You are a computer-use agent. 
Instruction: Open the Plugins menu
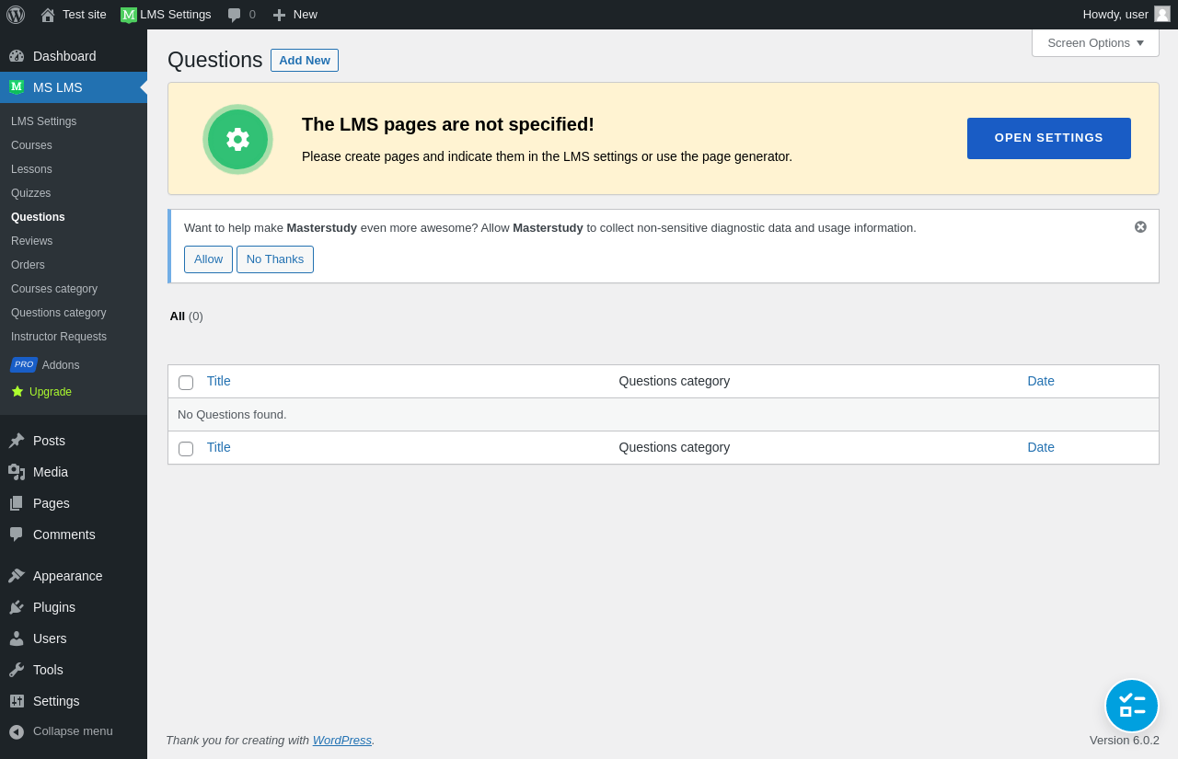click(54, 607)
